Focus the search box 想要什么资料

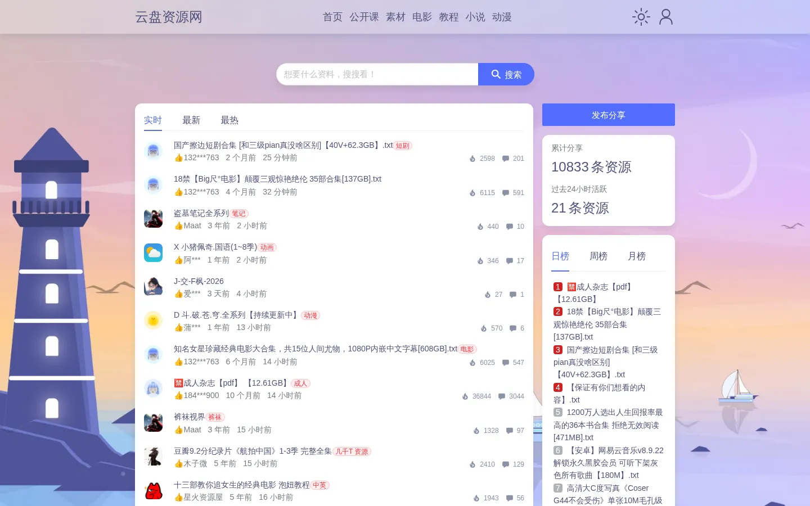point(377,74)
